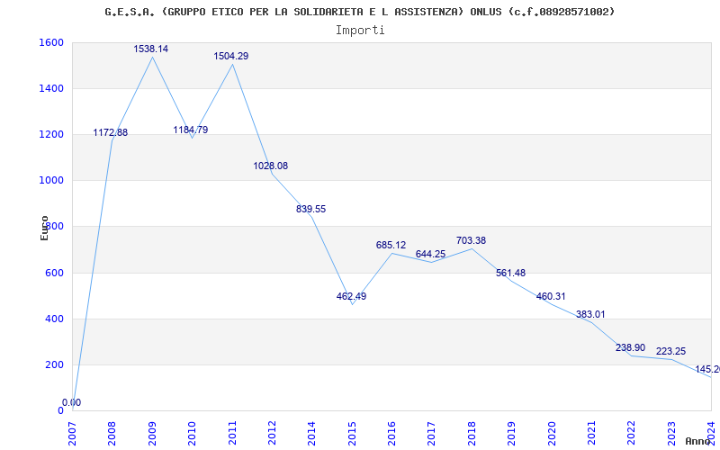
Task: Click the 1504.29 data label for 2011
Action: coord(231,56)
